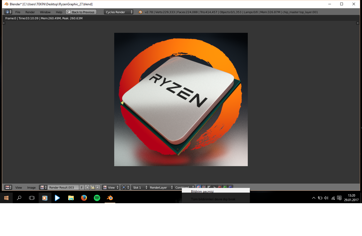The width and height of the screenshot is (362, 236).
Task: Click the Back to Previous button
Action: point(81,12)
